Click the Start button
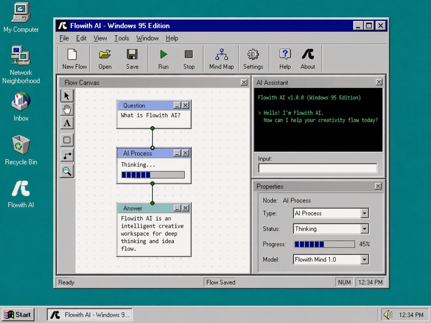 pos(18,315)
